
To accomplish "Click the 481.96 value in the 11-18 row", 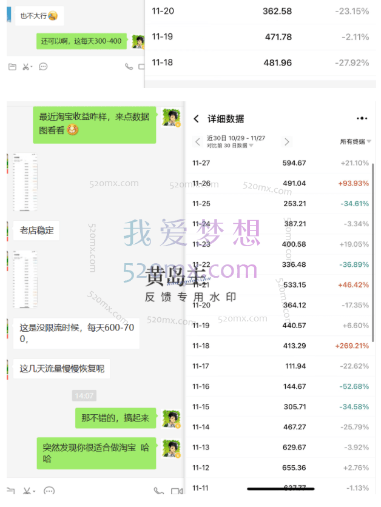I will click(278, 62).
